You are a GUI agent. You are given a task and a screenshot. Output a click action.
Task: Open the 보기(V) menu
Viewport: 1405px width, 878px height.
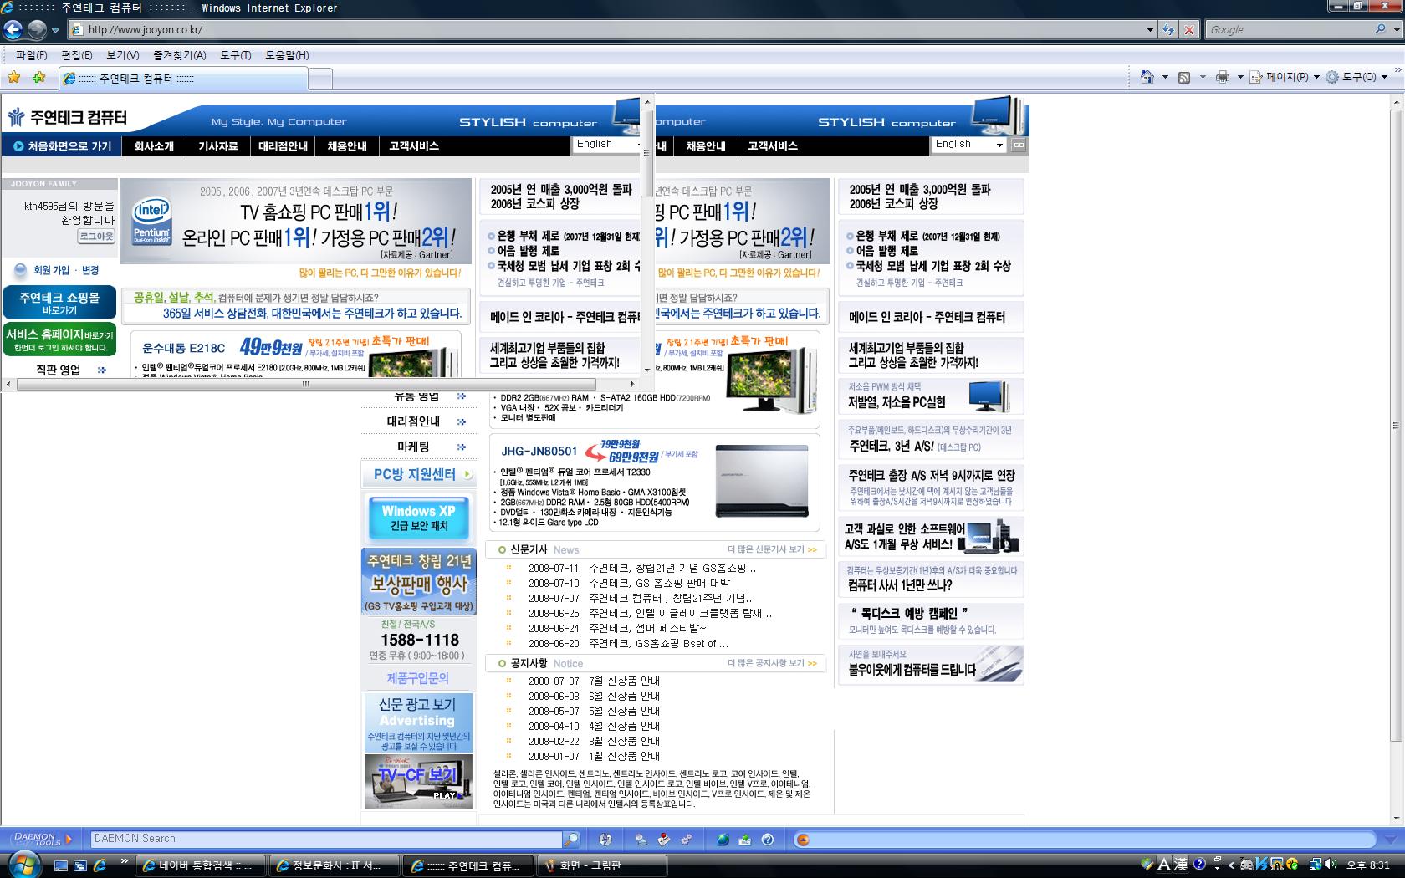(123, 55)
